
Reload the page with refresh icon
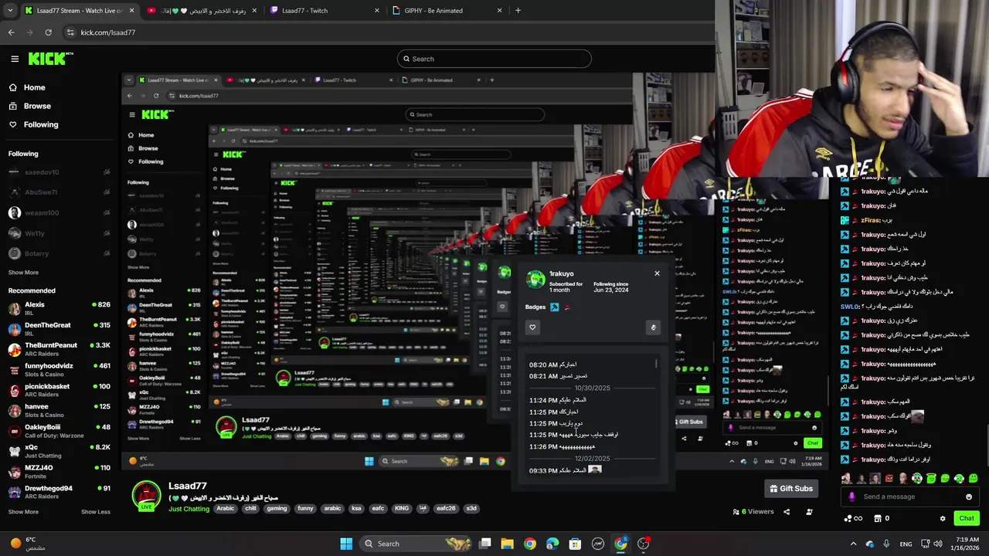[x=48, y=32]
